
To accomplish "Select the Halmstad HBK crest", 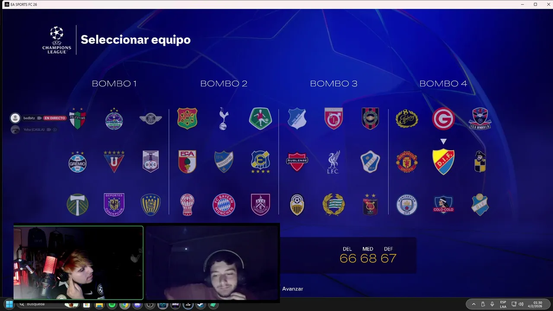I will coord(370,162).
